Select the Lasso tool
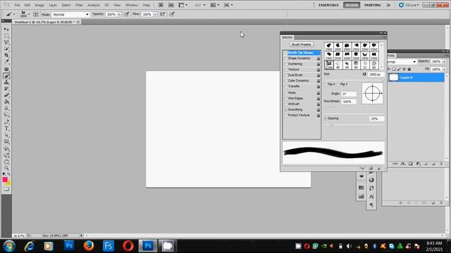The width and height of the screenshot is (451, 253). click(6, 42)
